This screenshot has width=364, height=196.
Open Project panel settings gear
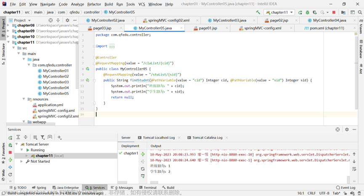pos(67,20)
